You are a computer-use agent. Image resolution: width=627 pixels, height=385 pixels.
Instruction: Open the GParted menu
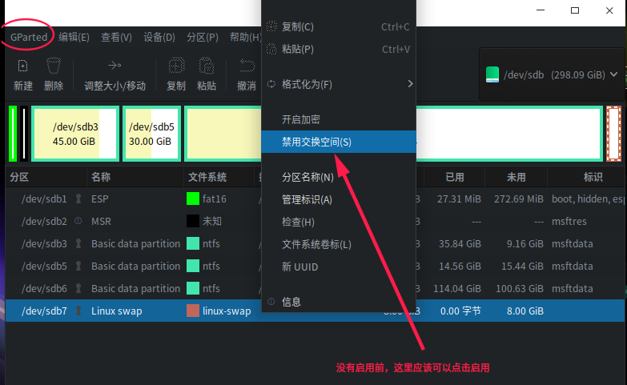[x=29, y=37]
